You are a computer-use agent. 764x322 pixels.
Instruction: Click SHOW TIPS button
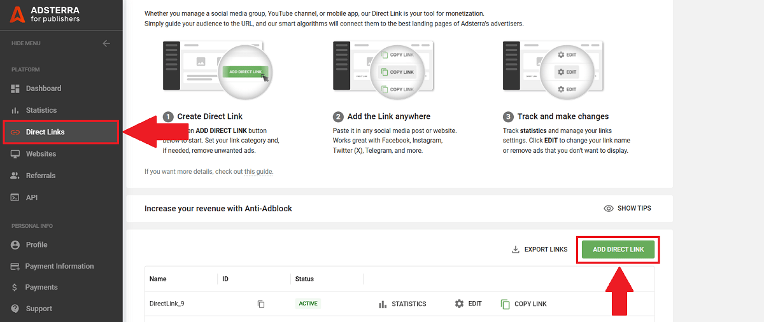pos(627,208)
